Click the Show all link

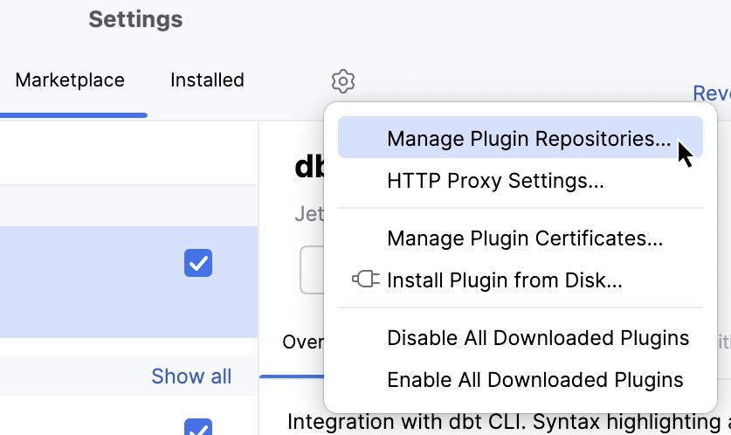click(191, 376)
